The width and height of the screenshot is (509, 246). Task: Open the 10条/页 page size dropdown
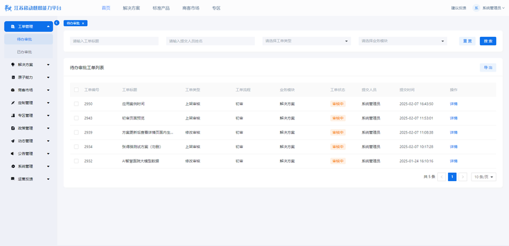484,177
